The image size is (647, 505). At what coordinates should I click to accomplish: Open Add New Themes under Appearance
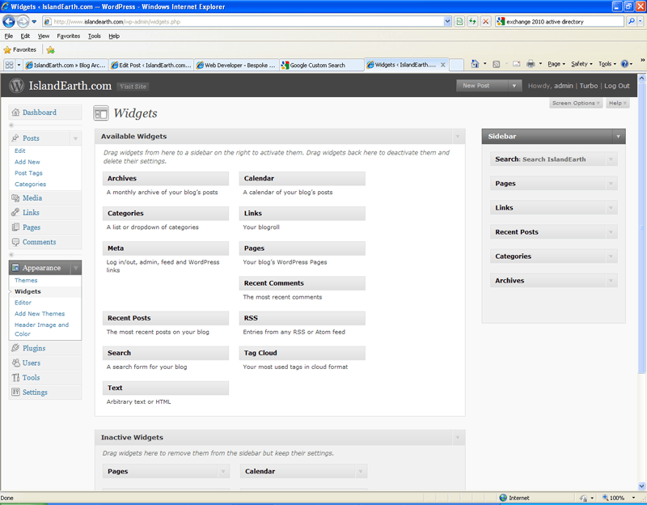coord(39,313)
